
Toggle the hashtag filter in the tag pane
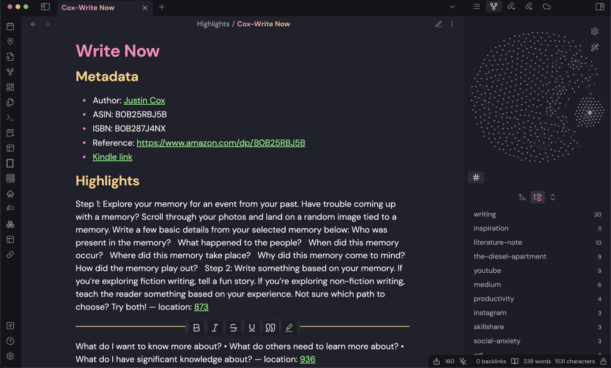(x=476, y=177)
